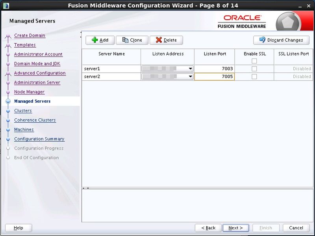Close the Configuration Wizard window
315x236 pixels.
click(309, 6)
